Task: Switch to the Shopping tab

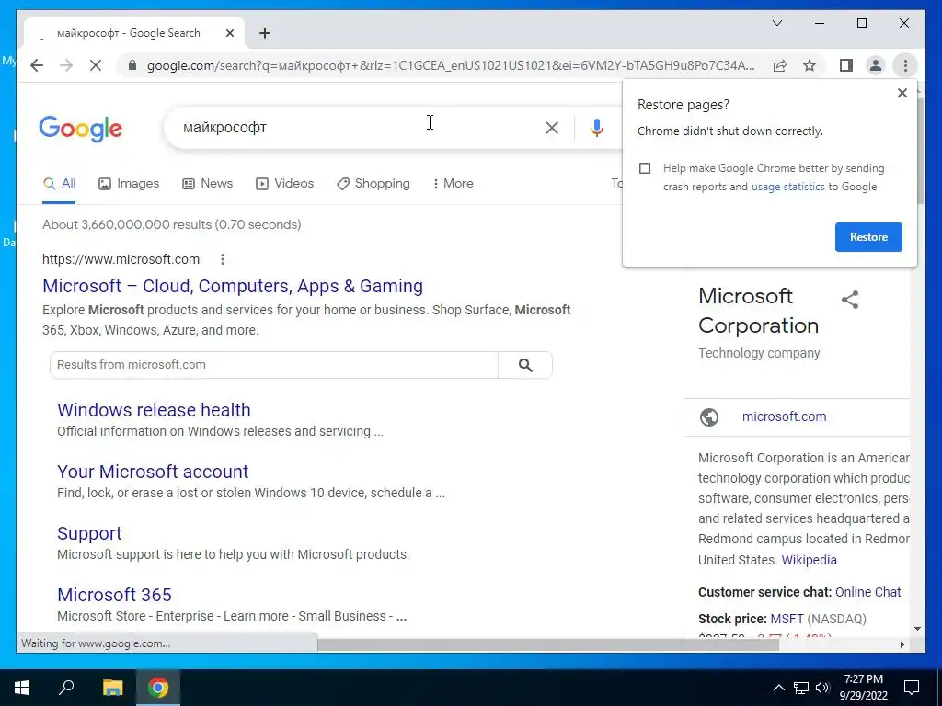Action: [x=373, y=184]
